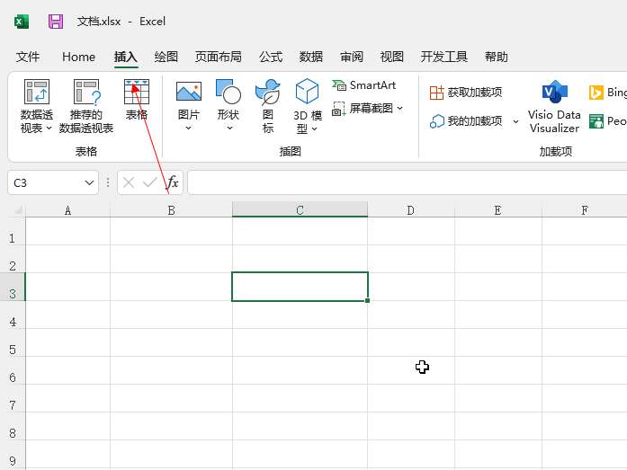Switch to the View (视图) tab

pos(391,57)
